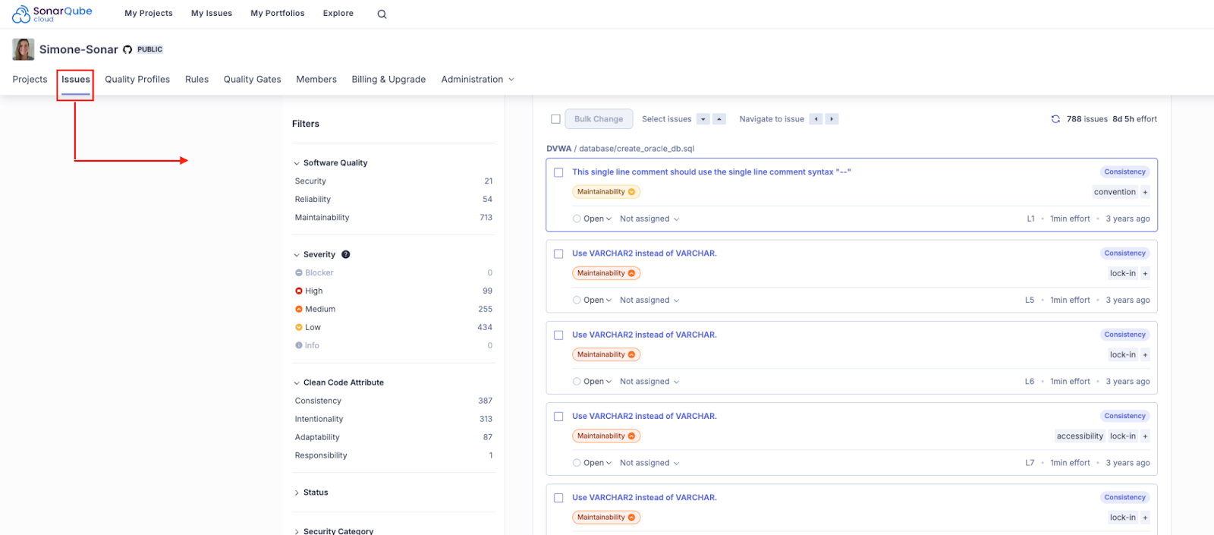The height and width of the screenshot is (535, 1214).
Task: Click the Maintainability badge on L7 issue
Action: [606, 436]
